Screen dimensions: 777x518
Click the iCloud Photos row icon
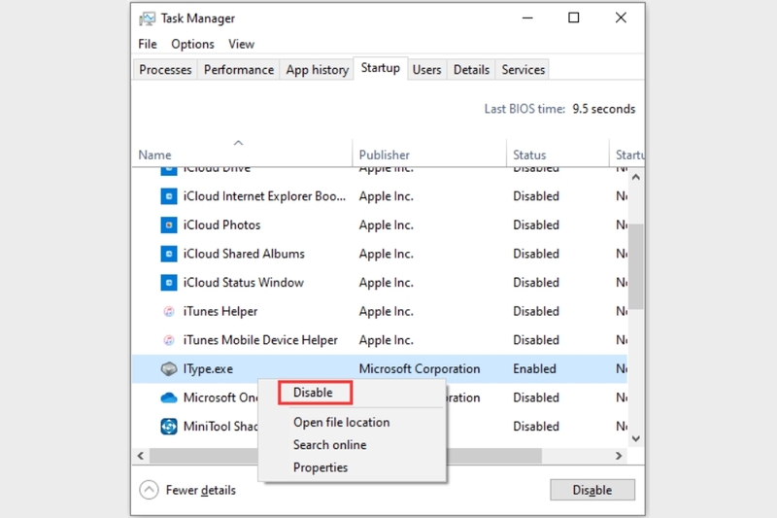(169, 225)
